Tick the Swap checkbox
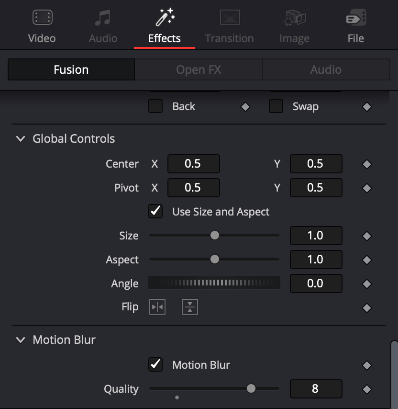This screenshot has height=409, width=398. [276, 106]
